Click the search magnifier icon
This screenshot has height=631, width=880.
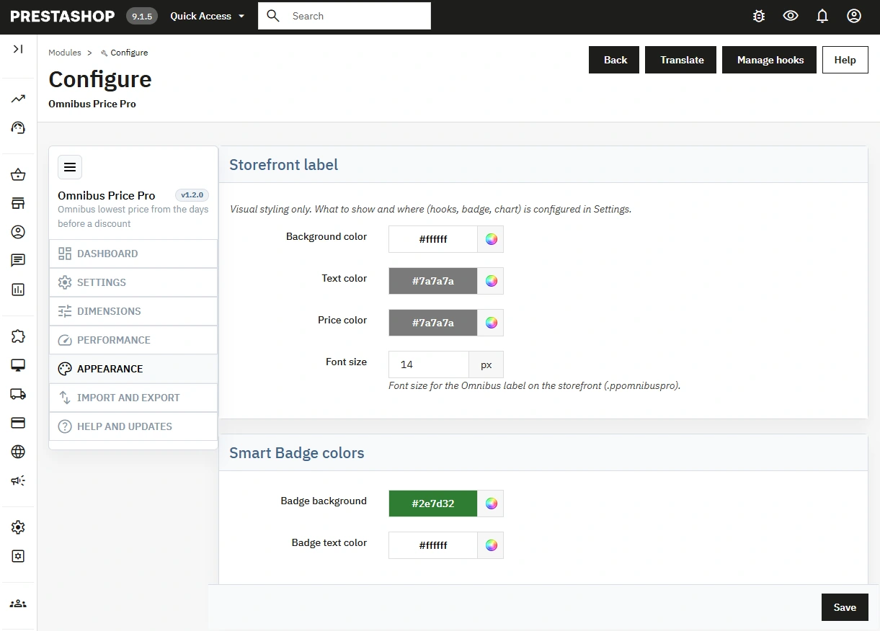point(273,16)
